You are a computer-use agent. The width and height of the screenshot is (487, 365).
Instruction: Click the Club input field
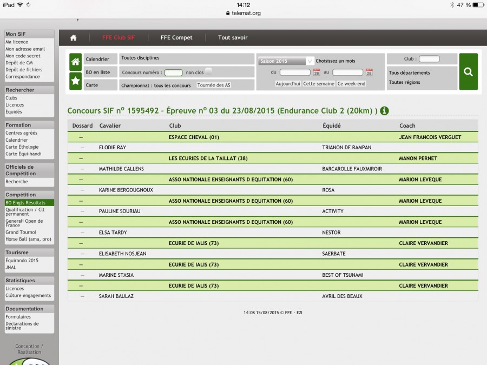[x=429, y=59]
